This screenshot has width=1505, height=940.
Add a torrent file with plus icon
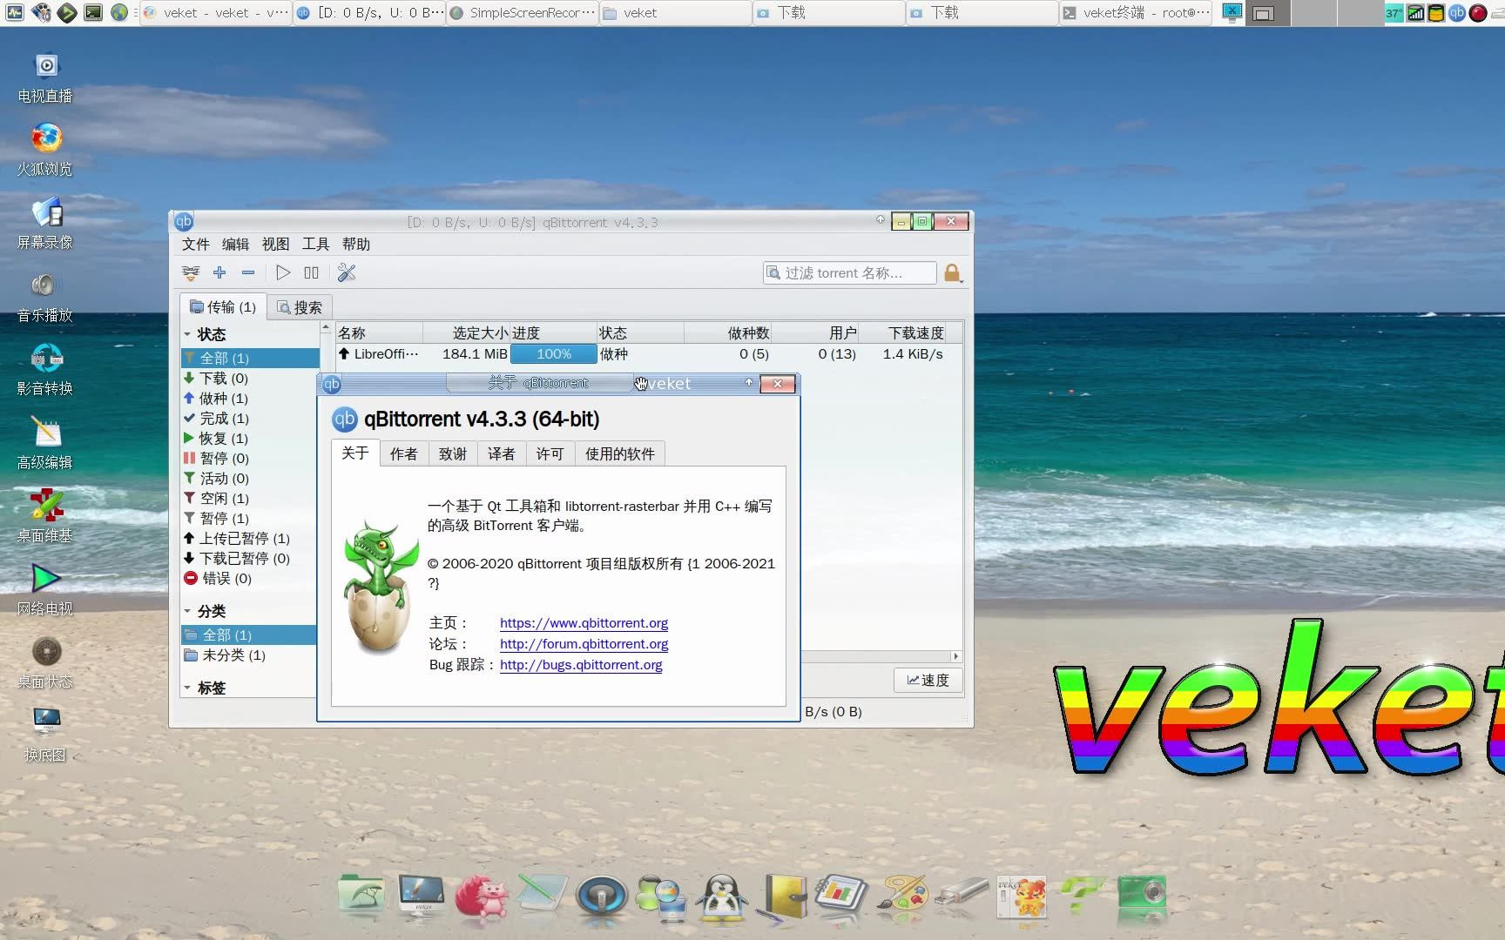coord(219,273)
